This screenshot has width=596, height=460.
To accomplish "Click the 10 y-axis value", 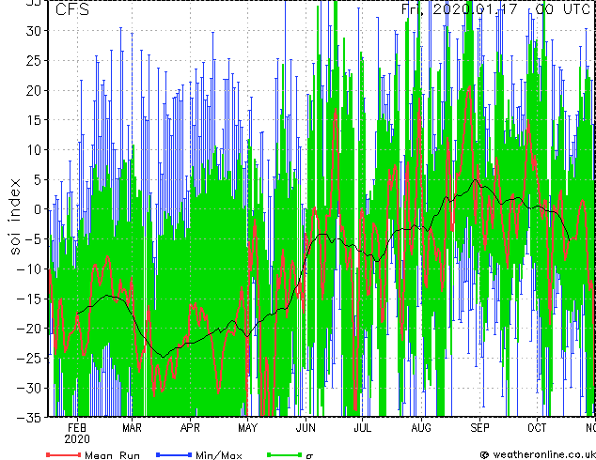I will click(x=33, y=150).
